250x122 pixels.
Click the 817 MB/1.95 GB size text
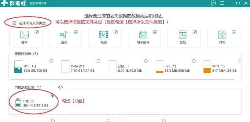tap(224, 70)
